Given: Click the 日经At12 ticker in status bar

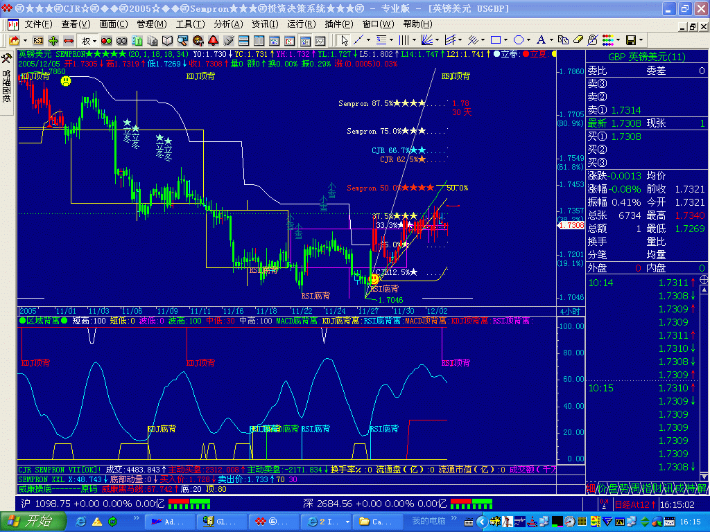Looking at the screenshot, I should tap(635, 504).
